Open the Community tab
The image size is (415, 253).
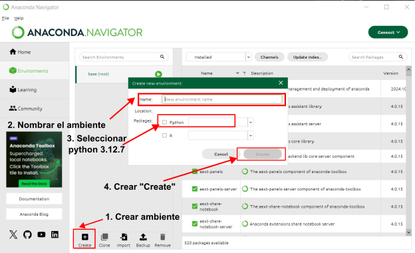click(x=35, y=109)
